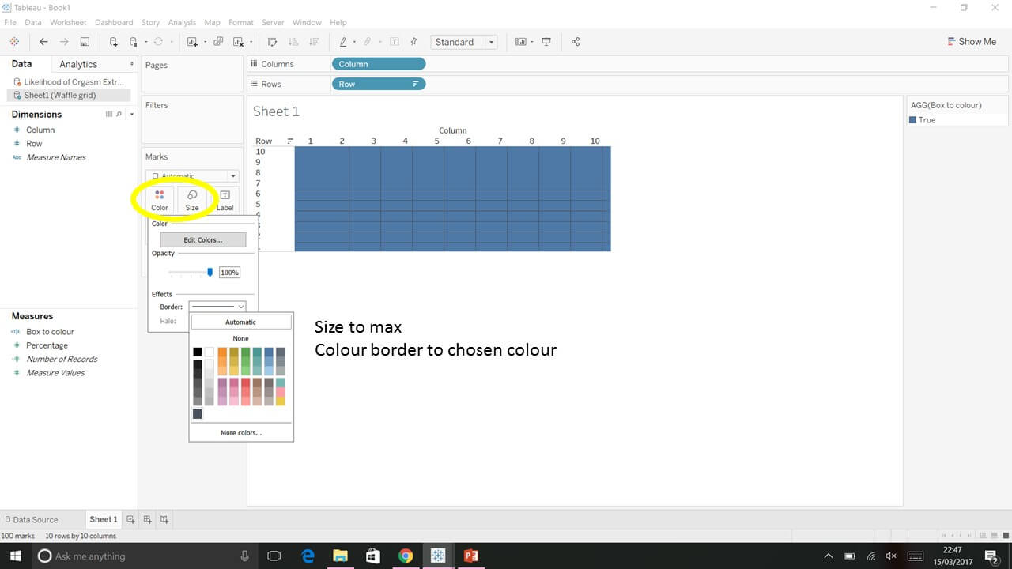
Task: Toggle Presentation Mode from the toolbar
Action: pyautogui.click(x=545, y=41)
